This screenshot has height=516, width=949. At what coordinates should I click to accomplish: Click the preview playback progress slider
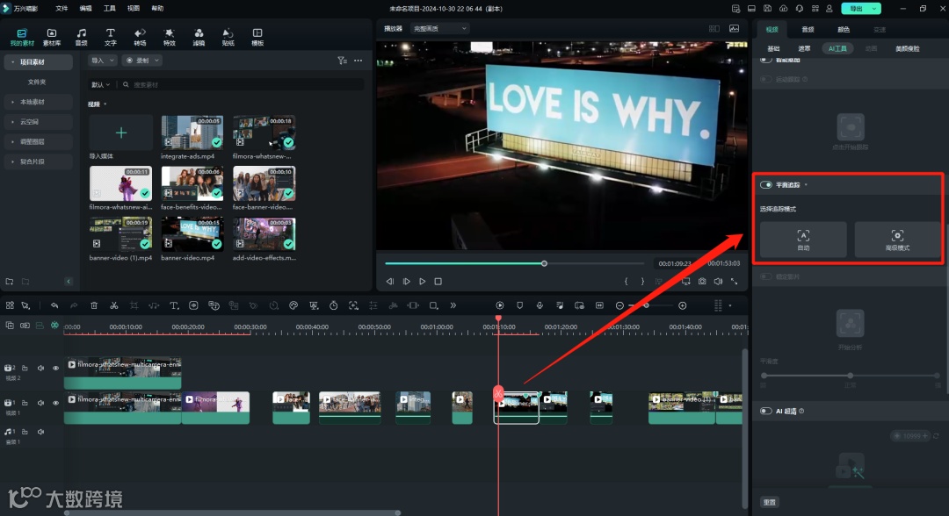point(514,263)
